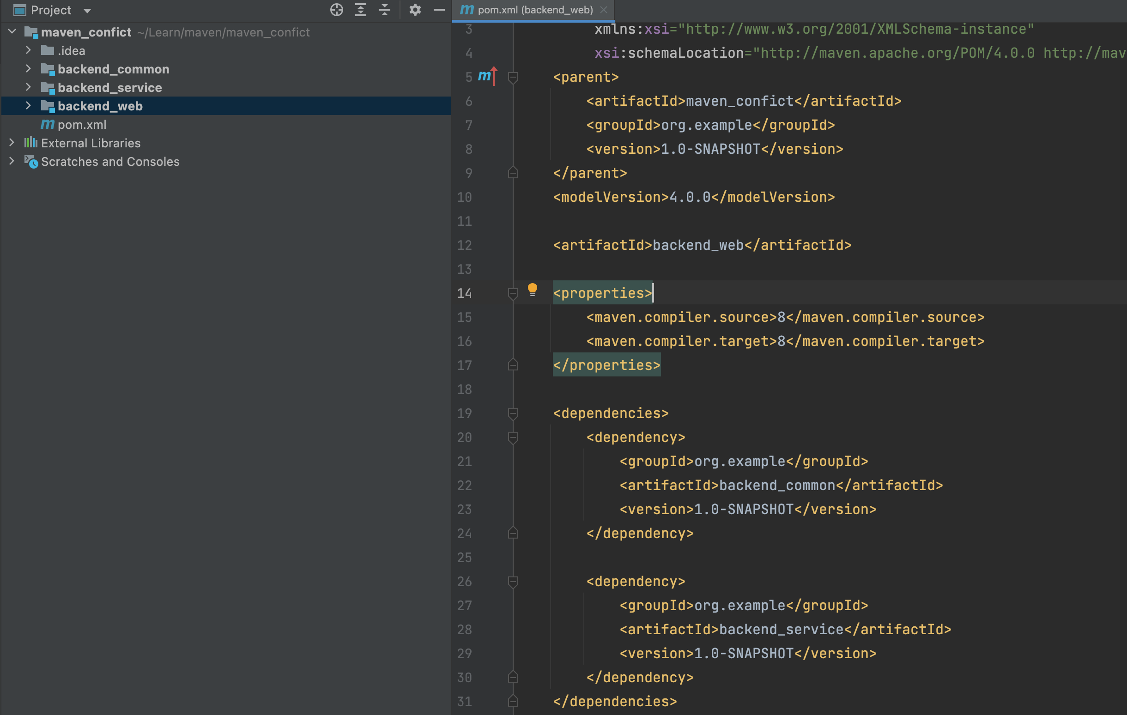Fold the second dependency at line 26
The height and width of the screenshot is (715, 1127).
[513, 582]
